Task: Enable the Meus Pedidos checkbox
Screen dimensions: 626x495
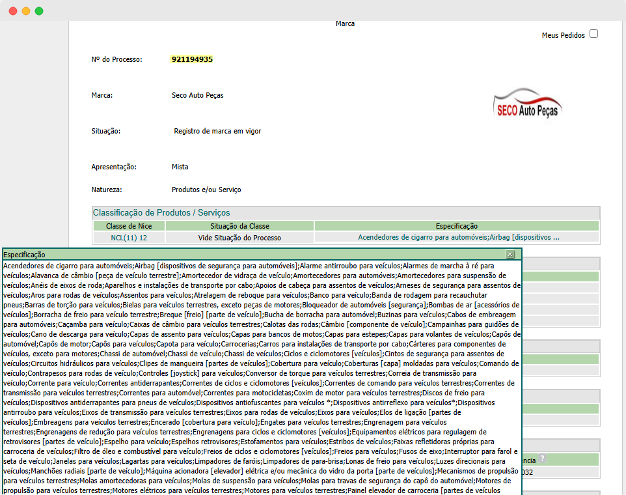Action: (593, 34)
